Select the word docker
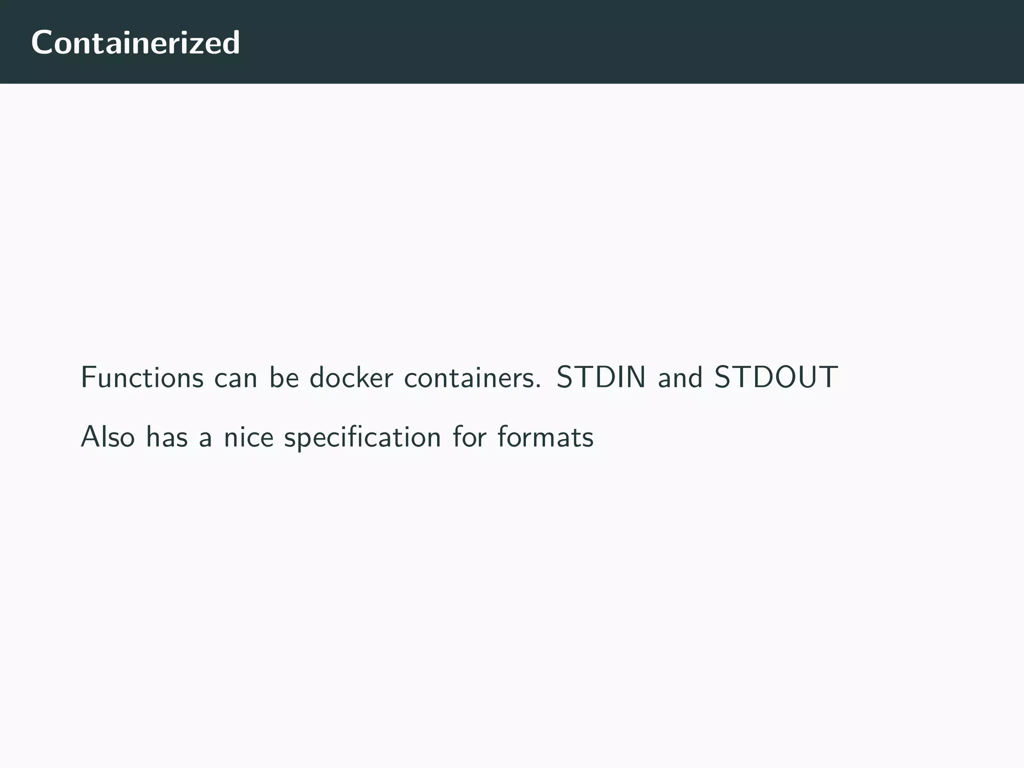Viewport: 1024px width, 768px height. pyautogui.click(x=351, y=377)
